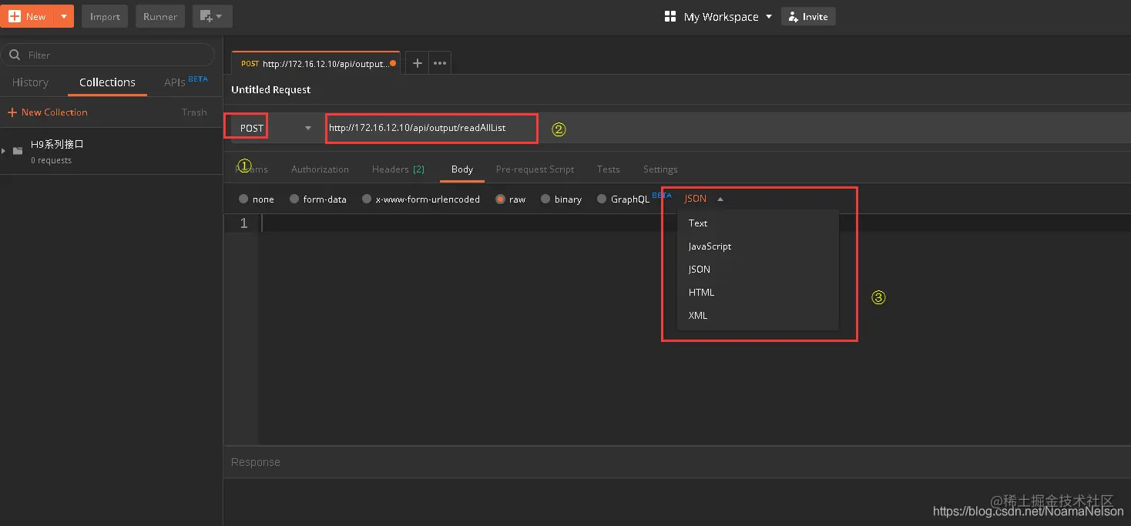Open the Trash link

[x=194, y=112]
